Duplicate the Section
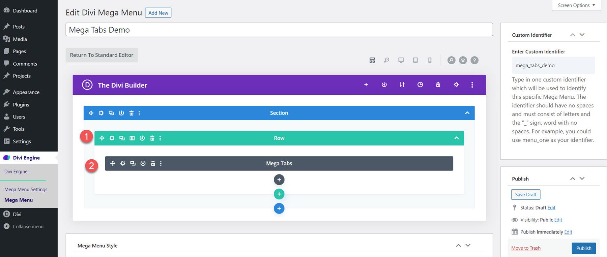The width and height of the screenshot is (607, 257). [111, 113]
